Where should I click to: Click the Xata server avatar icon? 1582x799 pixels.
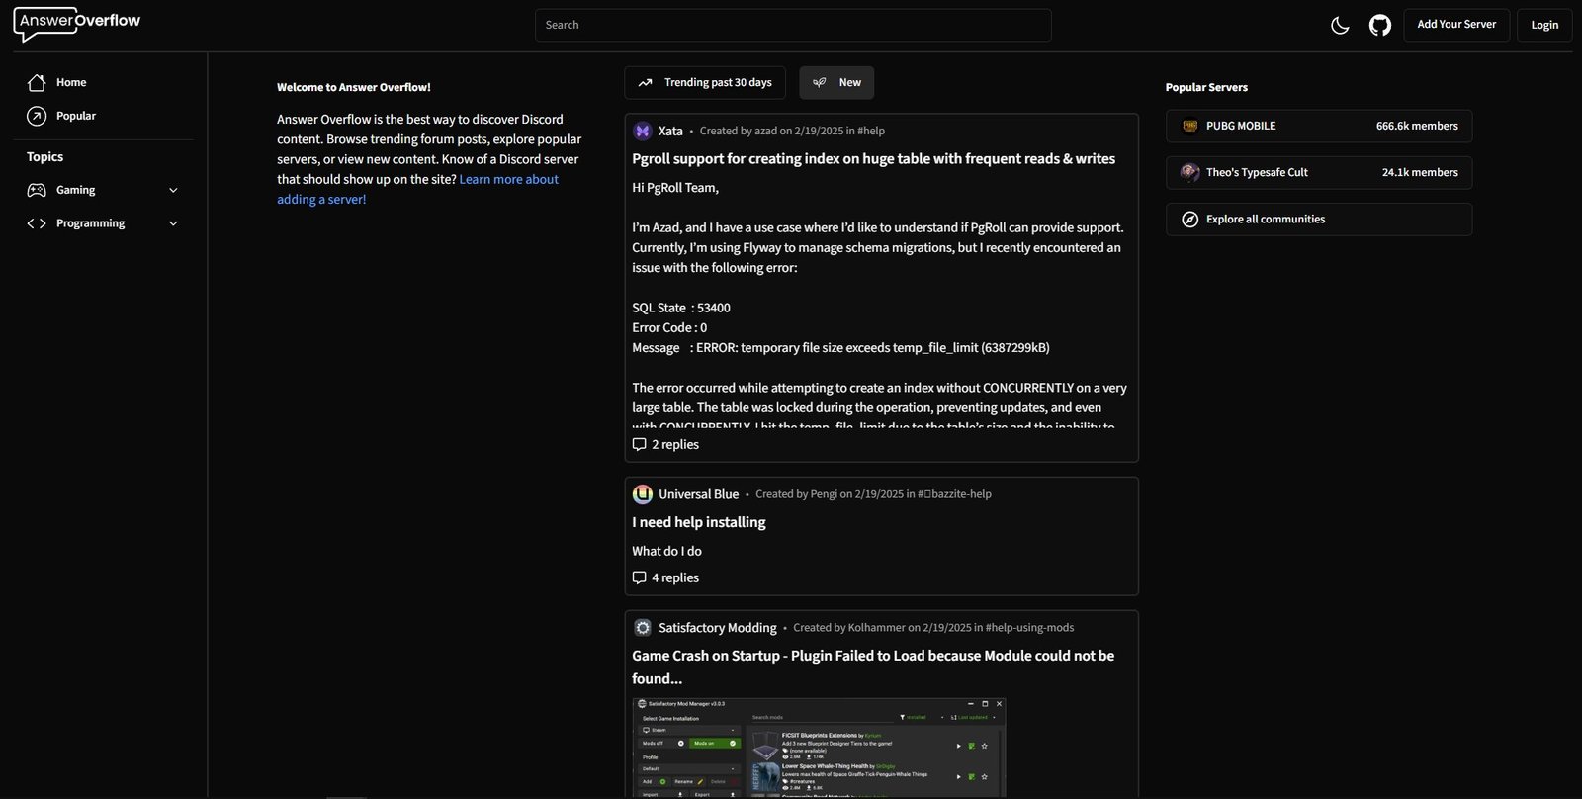[x=643, y=131]
